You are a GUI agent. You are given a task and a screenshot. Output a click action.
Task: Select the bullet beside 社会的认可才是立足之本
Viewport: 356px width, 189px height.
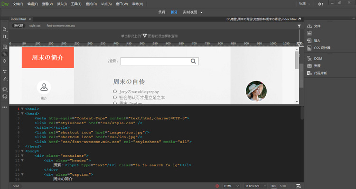[x=115, y=97]
